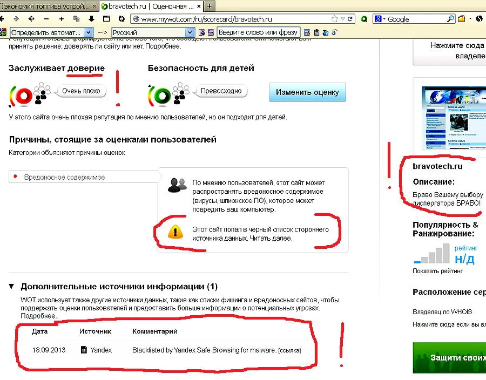486x380 pixels.
Task: Click the "Очень плохо" rating label
Action: (x=81, y=91)
